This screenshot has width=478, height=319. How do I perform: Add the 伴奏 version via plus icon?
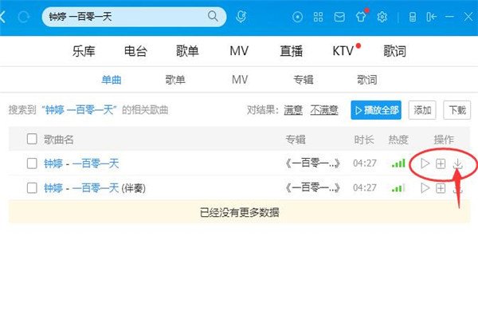441,188
